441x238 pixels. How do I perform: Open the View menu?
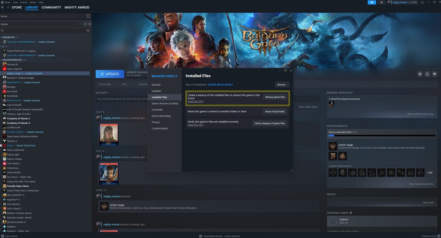click(x=15, y=2)
